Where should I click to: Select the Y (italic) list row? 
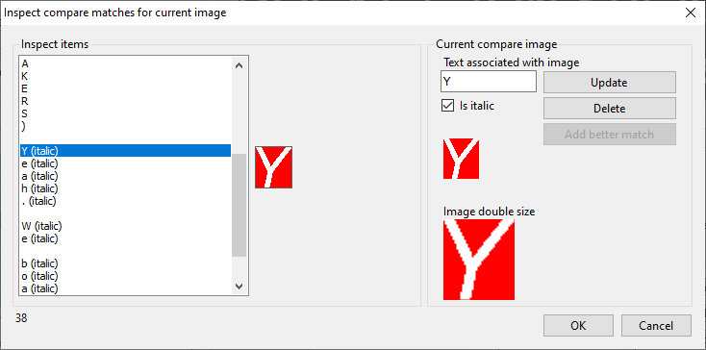click(x=126, y=150)
